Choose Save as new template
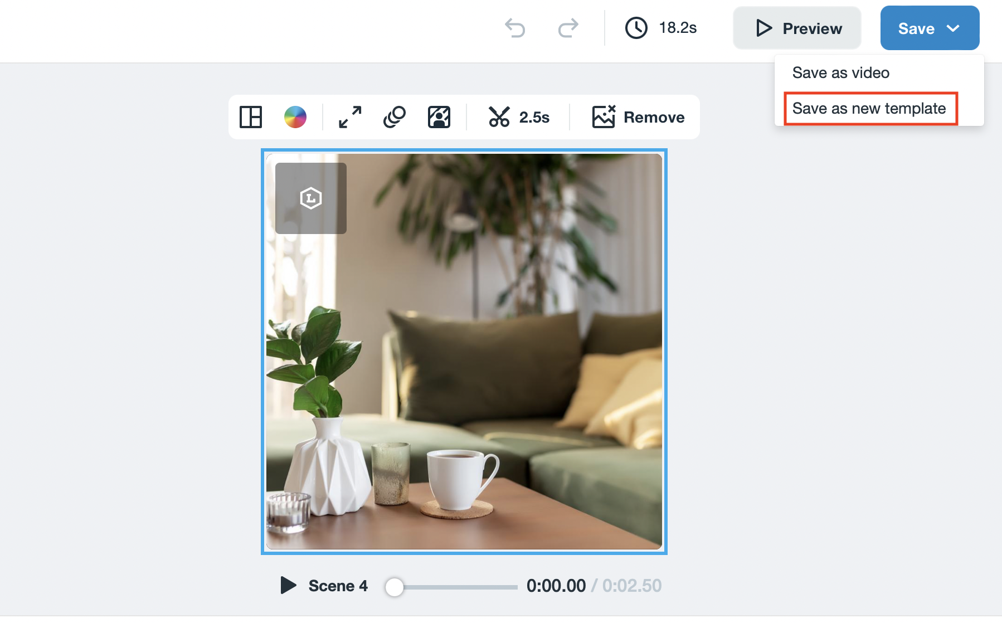 (869, 109)
